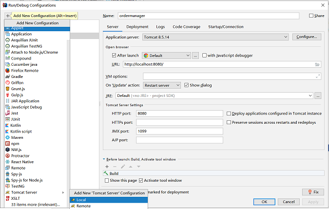Toggle the Show dialog checkbox

(x=186, y=85)
